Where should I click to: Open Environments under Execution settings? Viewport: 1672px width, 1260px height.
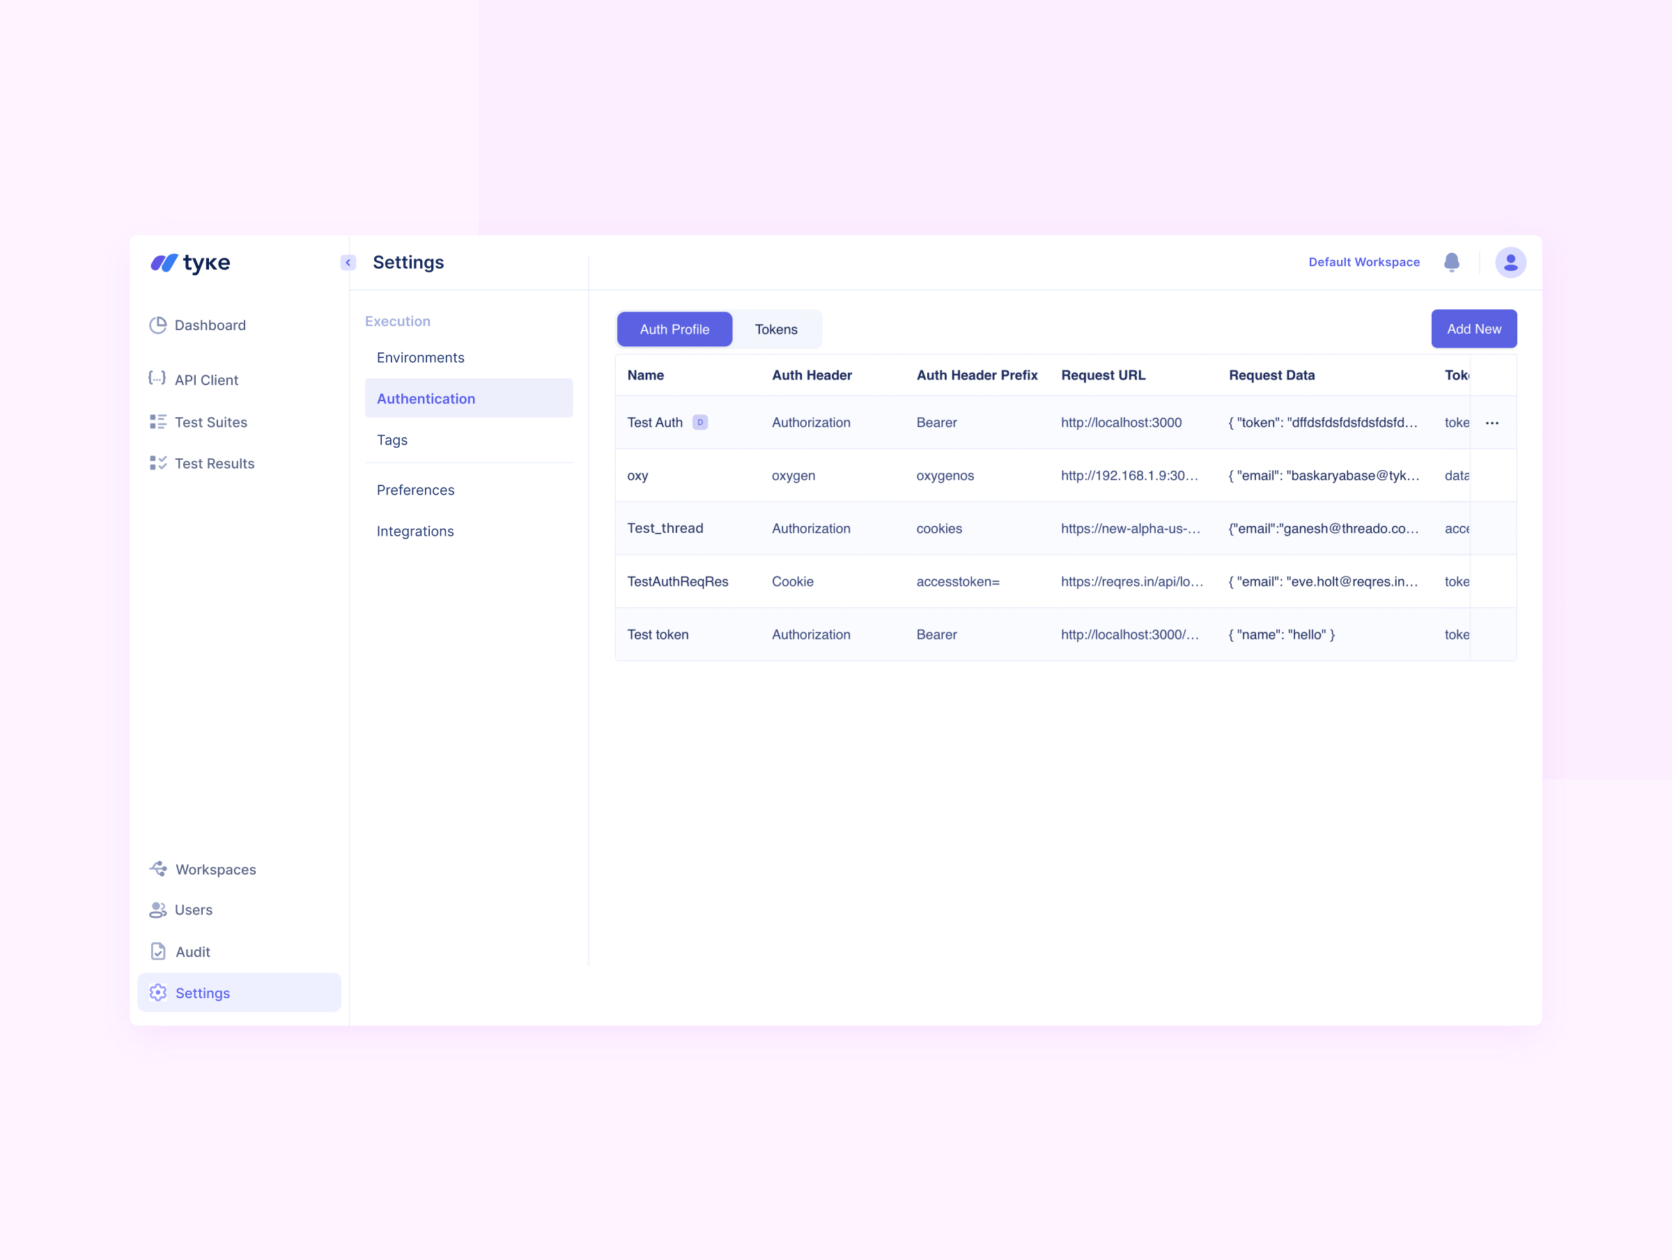point(420,357)
